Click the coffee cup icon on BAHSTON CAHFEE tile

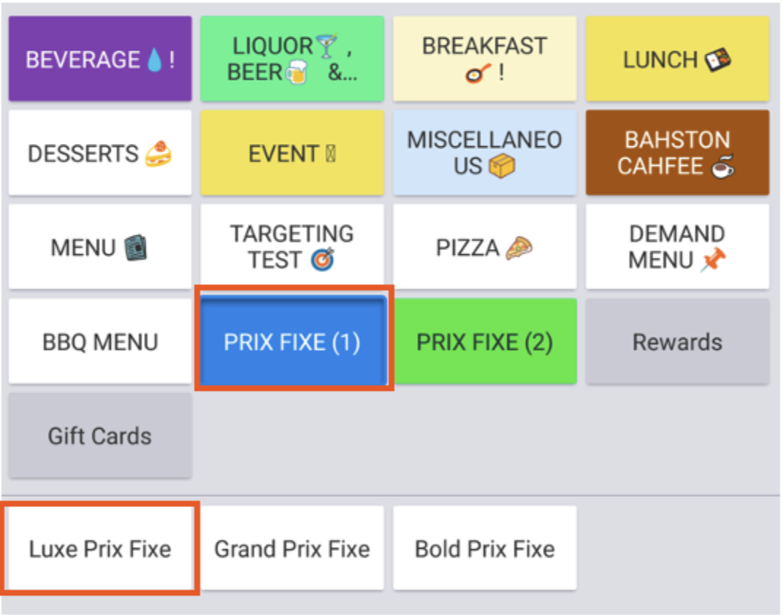click(x=722, y=169)
